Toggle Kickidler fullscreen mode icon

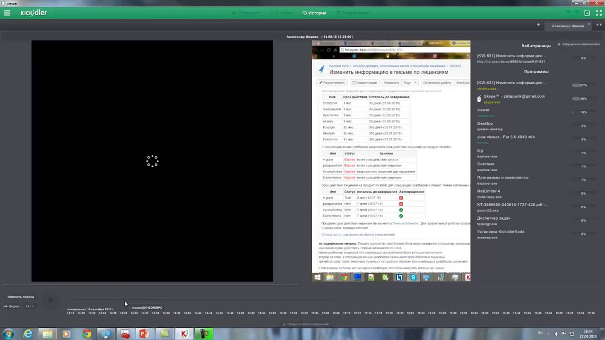(599, 13)
